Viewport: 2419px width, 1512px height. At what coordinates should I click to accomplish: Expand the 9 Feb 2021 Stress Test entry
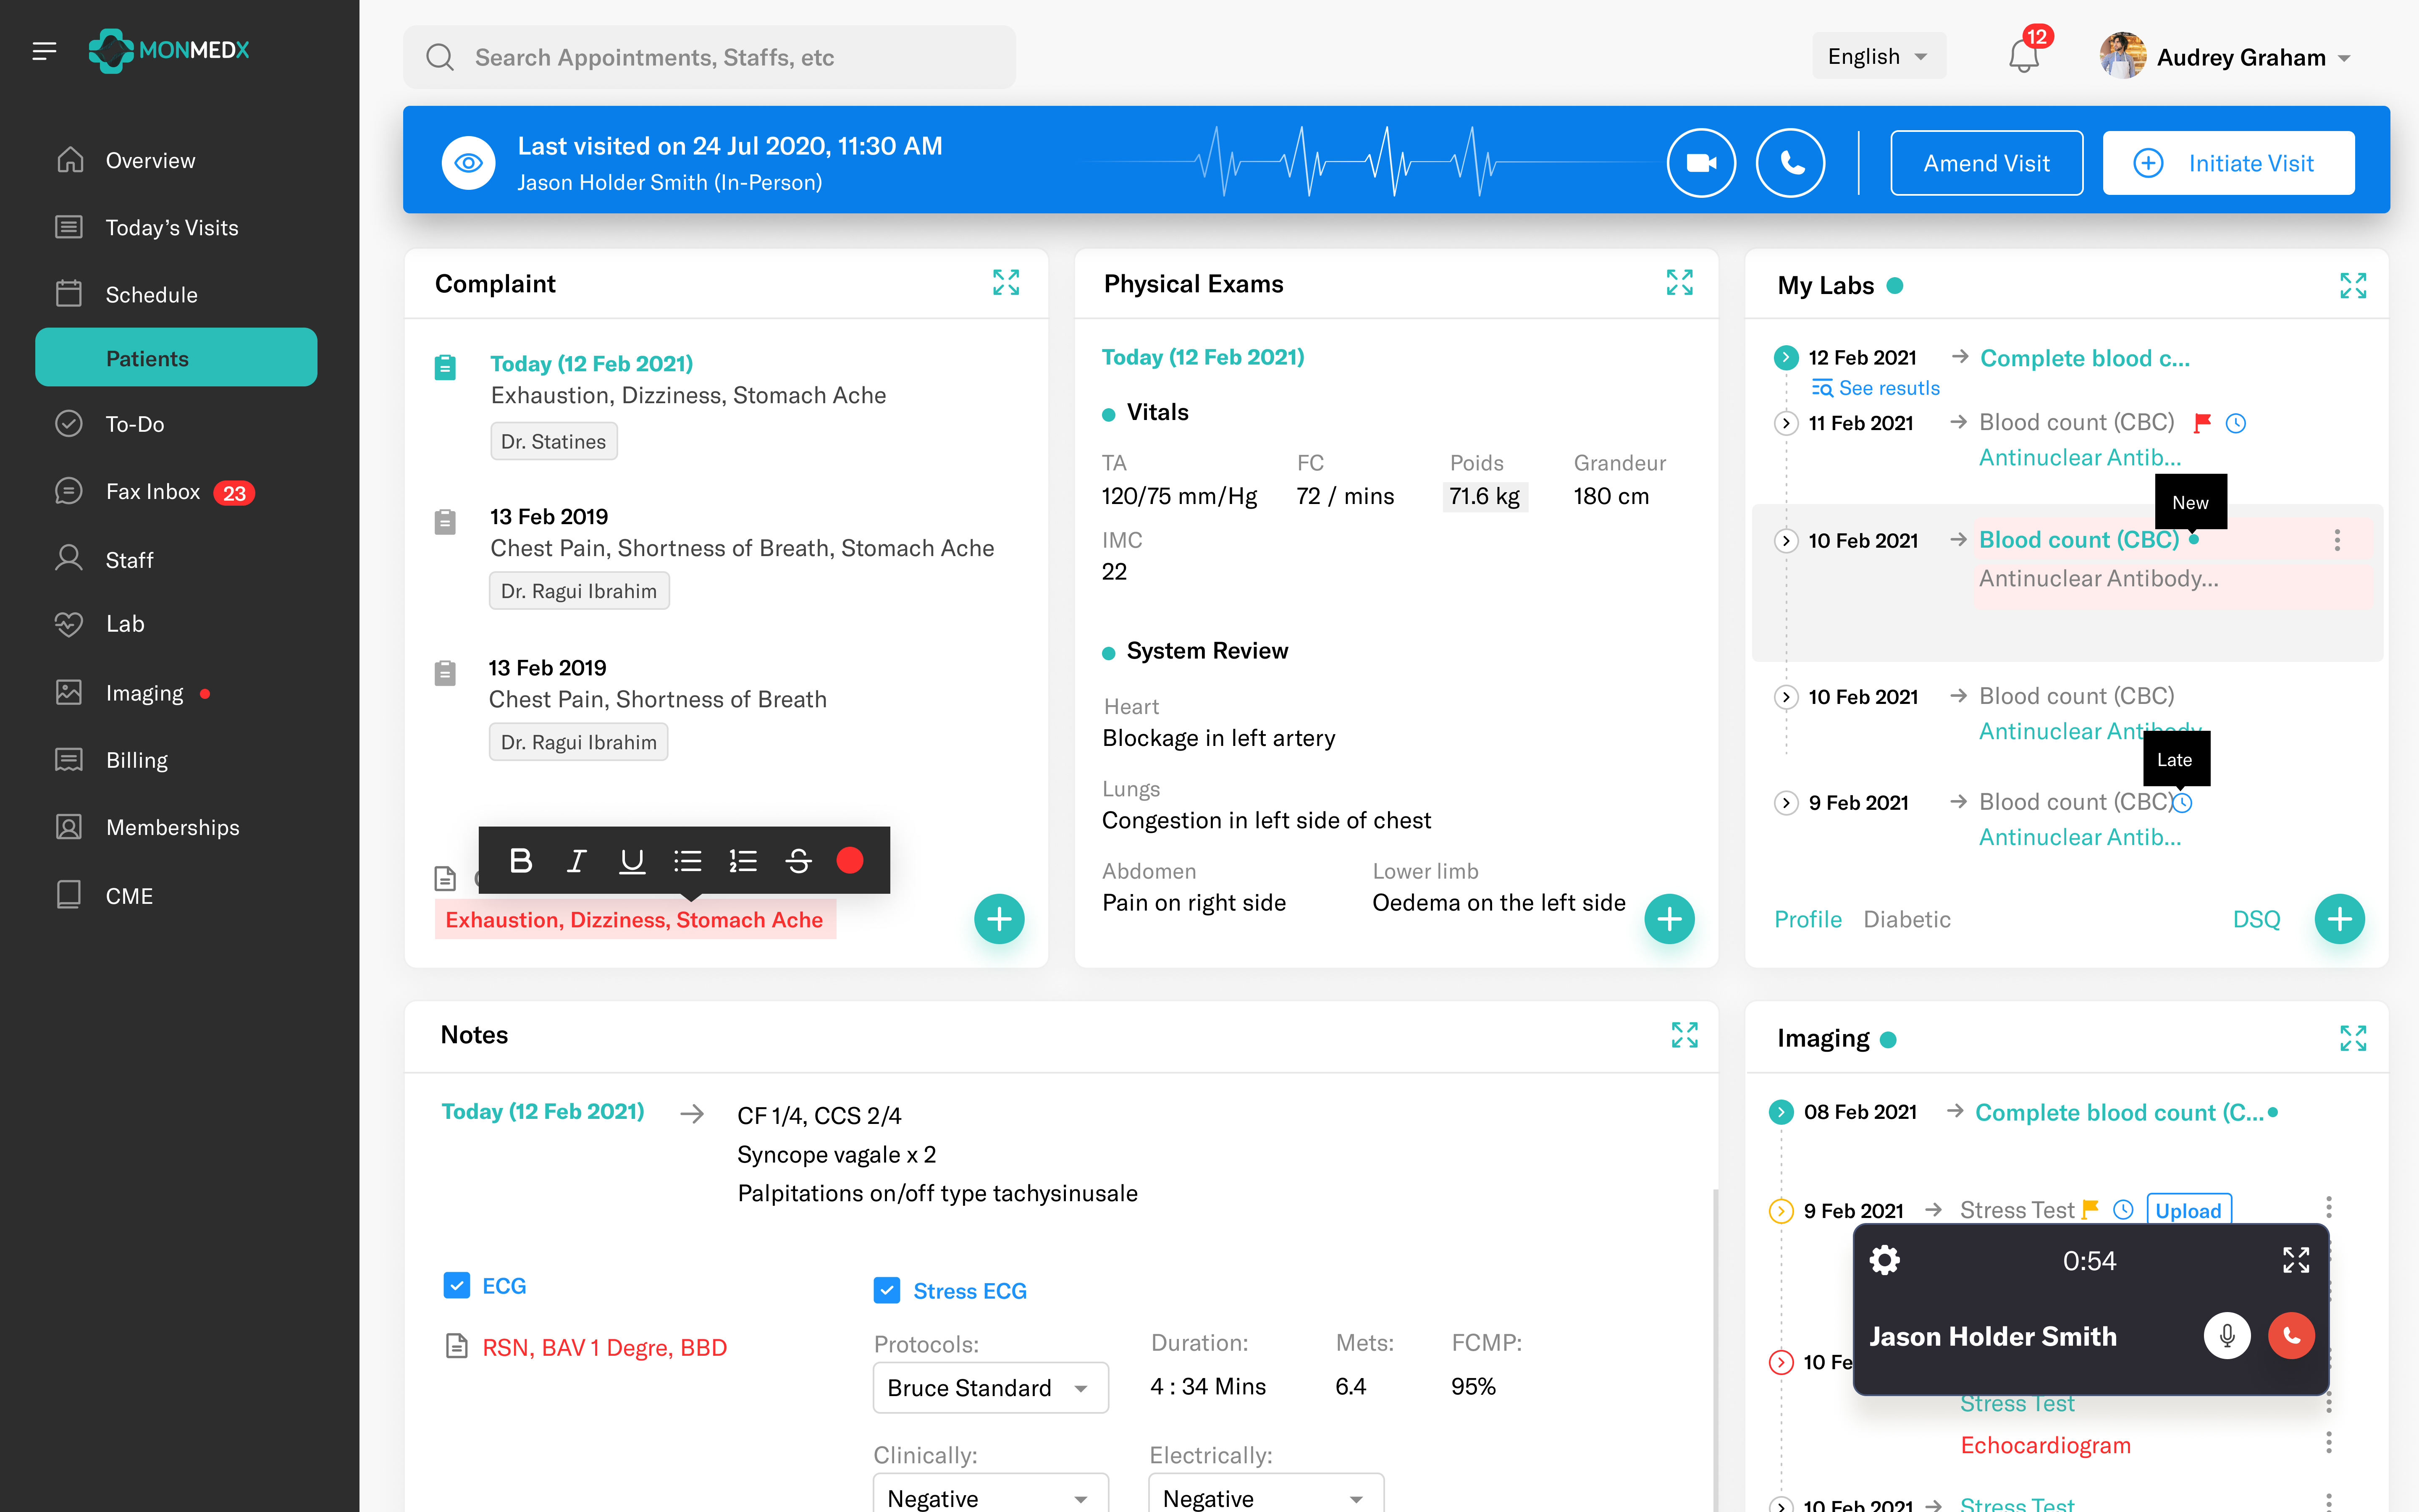(x=1781, y=1211)
